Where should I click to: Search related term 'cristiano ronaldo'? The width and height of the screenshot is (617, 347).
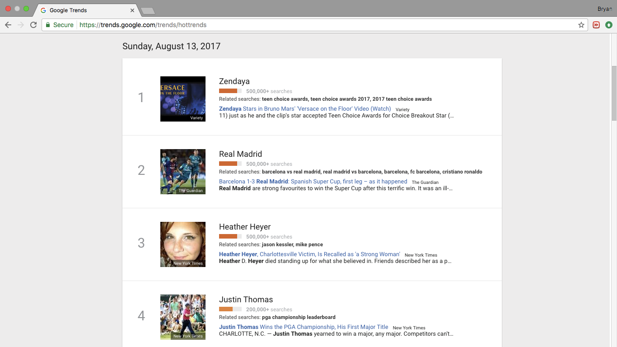463,172
